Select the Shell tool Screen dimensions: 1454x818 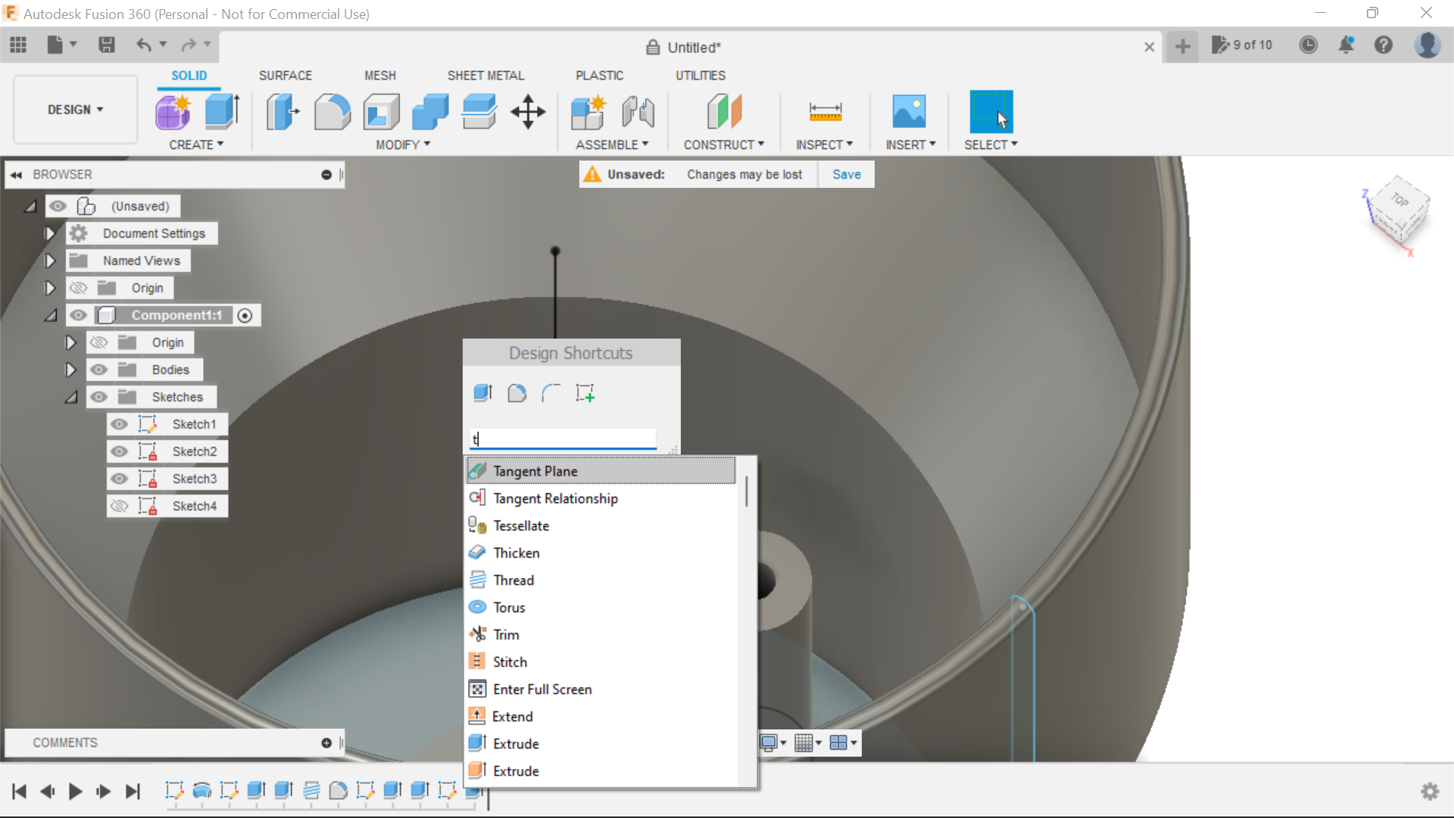(x=382, y=112)
